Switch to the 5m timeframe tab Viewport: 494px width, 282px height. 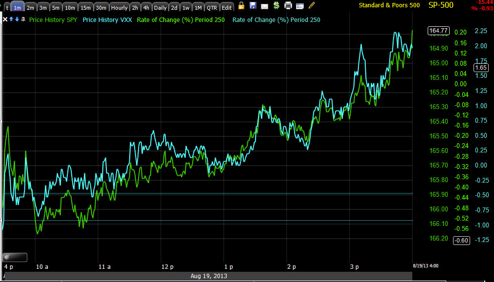coord(56,8)
